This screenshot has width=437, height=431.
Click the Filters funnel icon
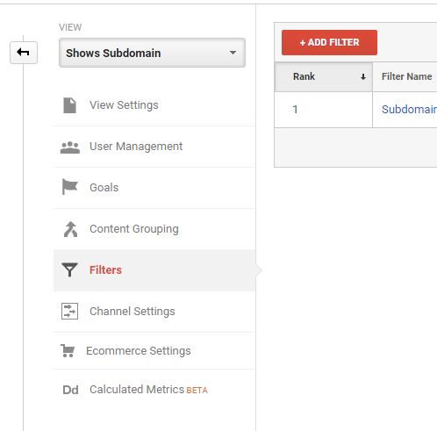point(69,269)
